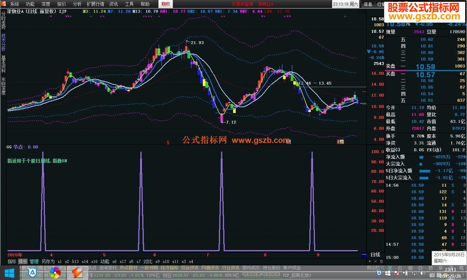Click the 2015年 label on time axis
Screen dimensions: 467x280
15,254
